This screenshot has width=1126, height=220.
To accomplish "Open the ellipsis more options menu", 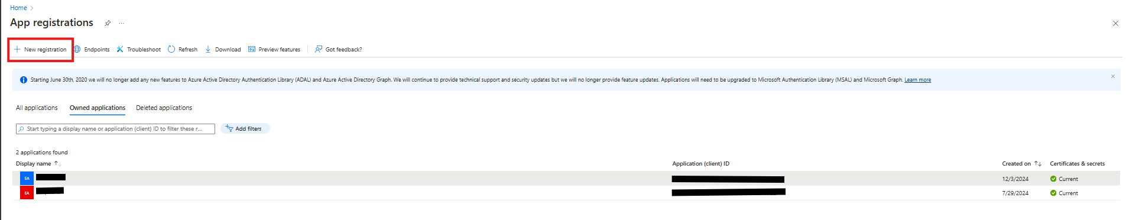I will click(x=121, y=23).
